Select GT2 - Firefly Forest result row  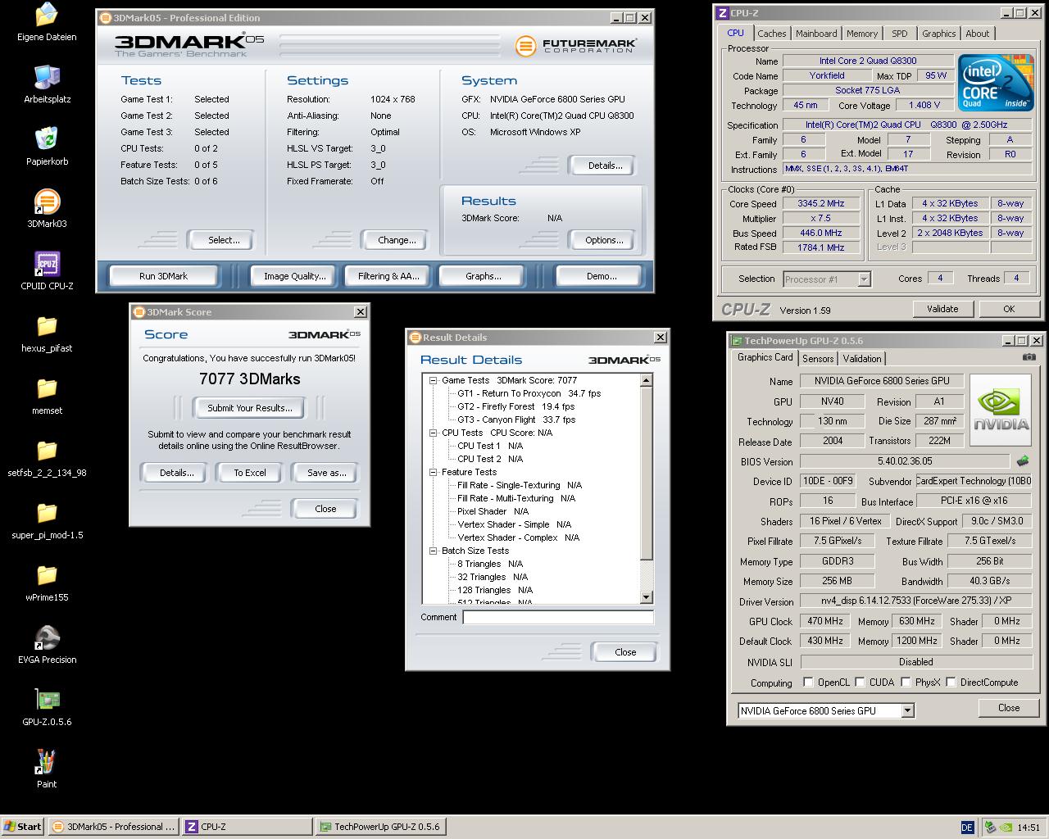(515, 406)
